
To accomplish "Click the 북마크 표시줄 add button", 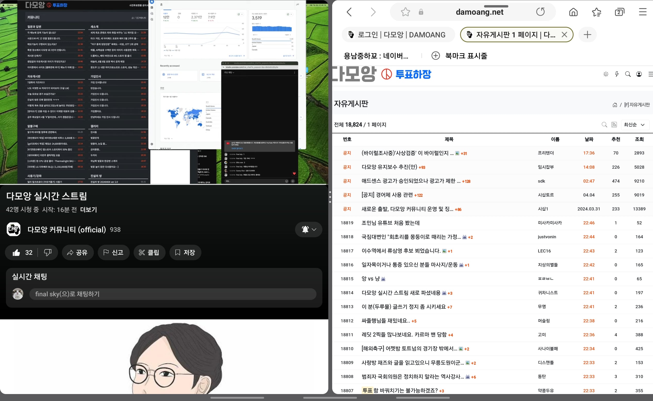I will coord(436,56).
